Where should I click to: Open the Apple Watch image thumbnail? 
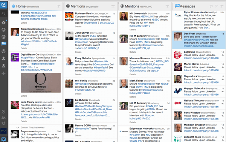coord(41,83)
